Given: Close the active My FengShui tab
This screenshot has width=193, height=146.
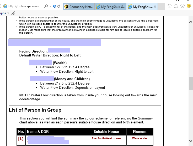Looking at the screenshot, I should pos(155,7).
